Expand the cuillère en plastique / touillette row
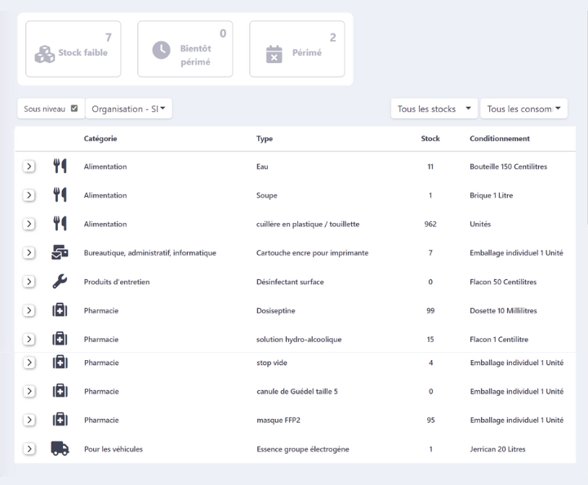This screenshot has width=588, height=485. point(29,224)
